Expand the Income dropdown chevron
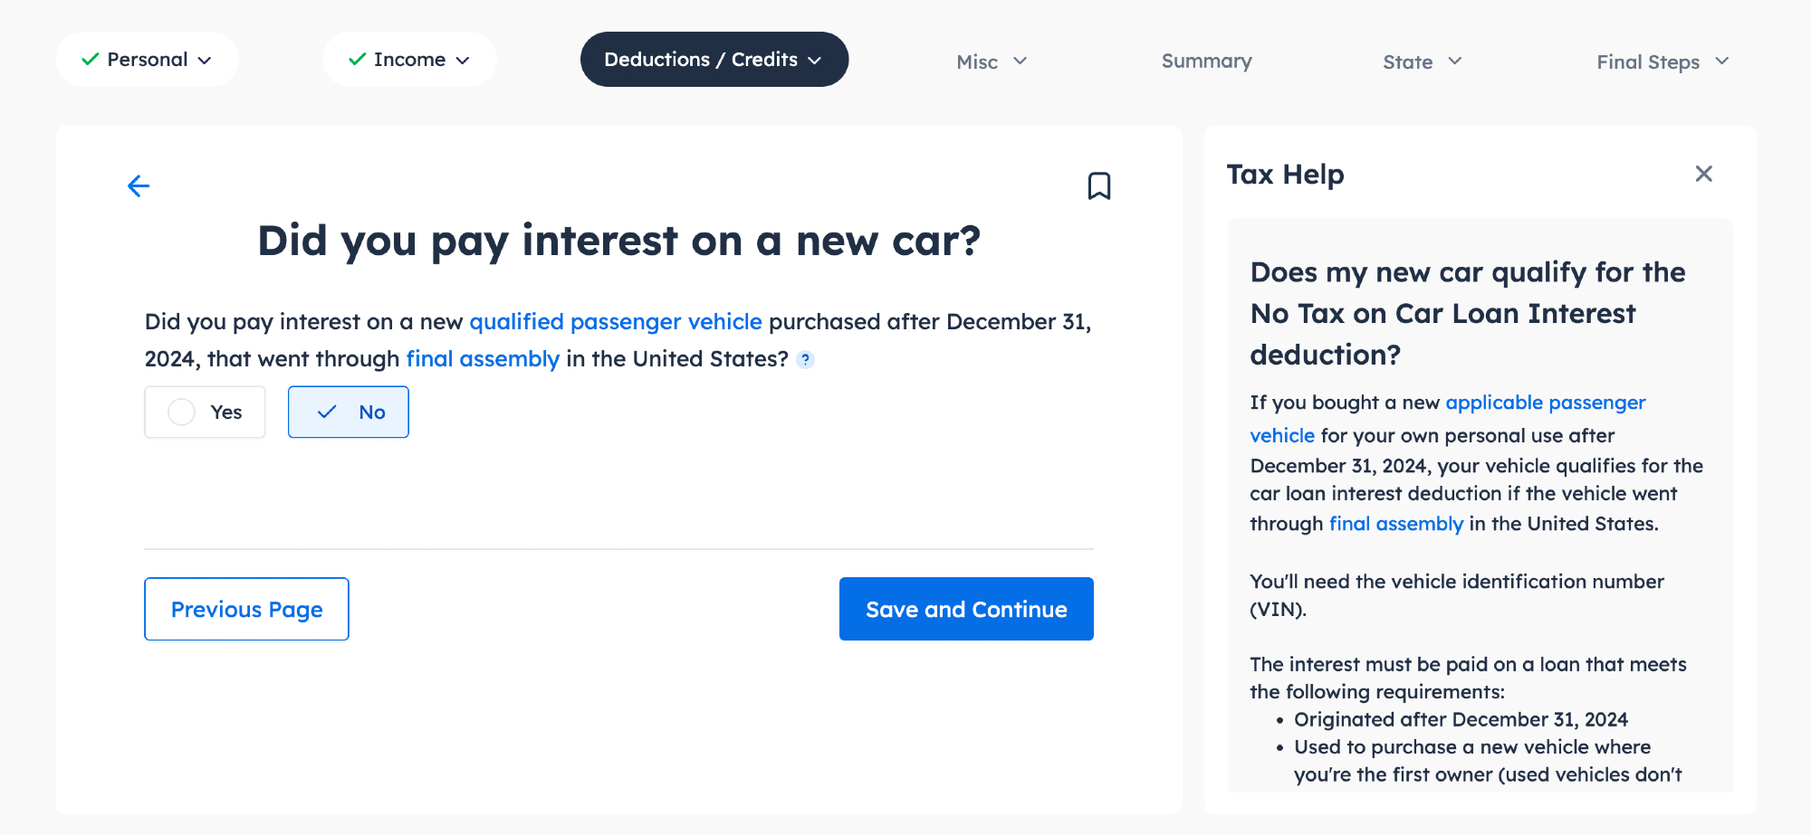 (x=463, y=61)
